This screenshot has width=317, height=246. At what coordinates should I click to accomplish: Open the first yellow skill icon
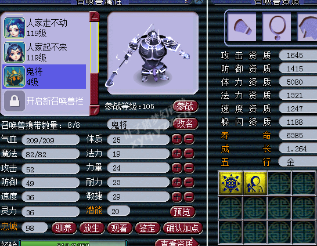230,183
